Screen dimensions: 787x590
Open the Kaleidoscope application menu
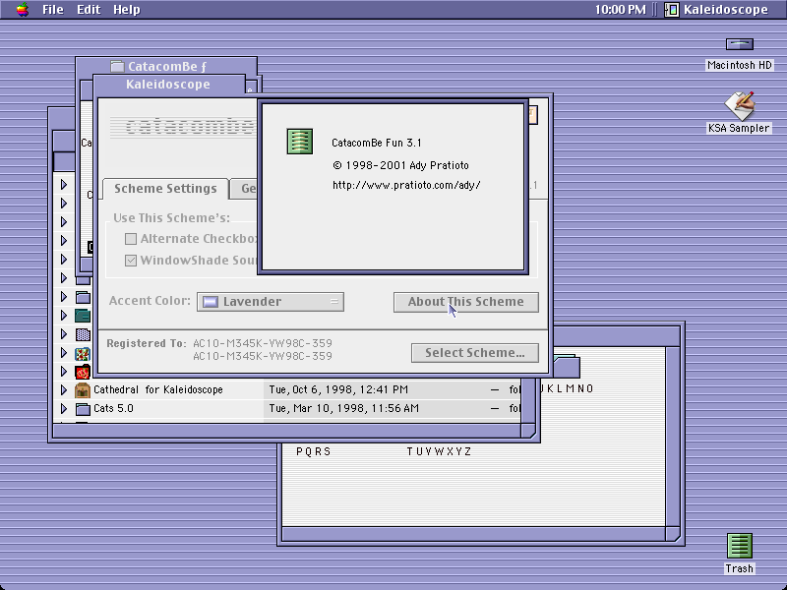coord(716,10)
